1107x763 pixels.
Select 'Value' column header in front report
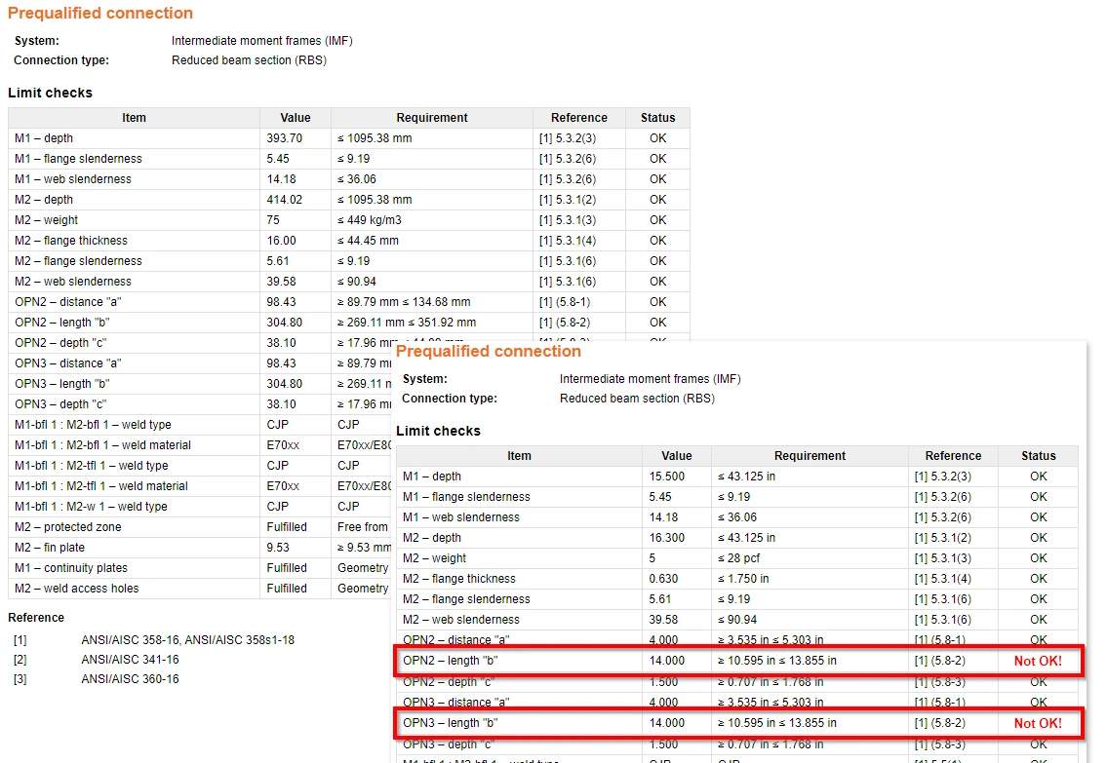pos(676,455)
